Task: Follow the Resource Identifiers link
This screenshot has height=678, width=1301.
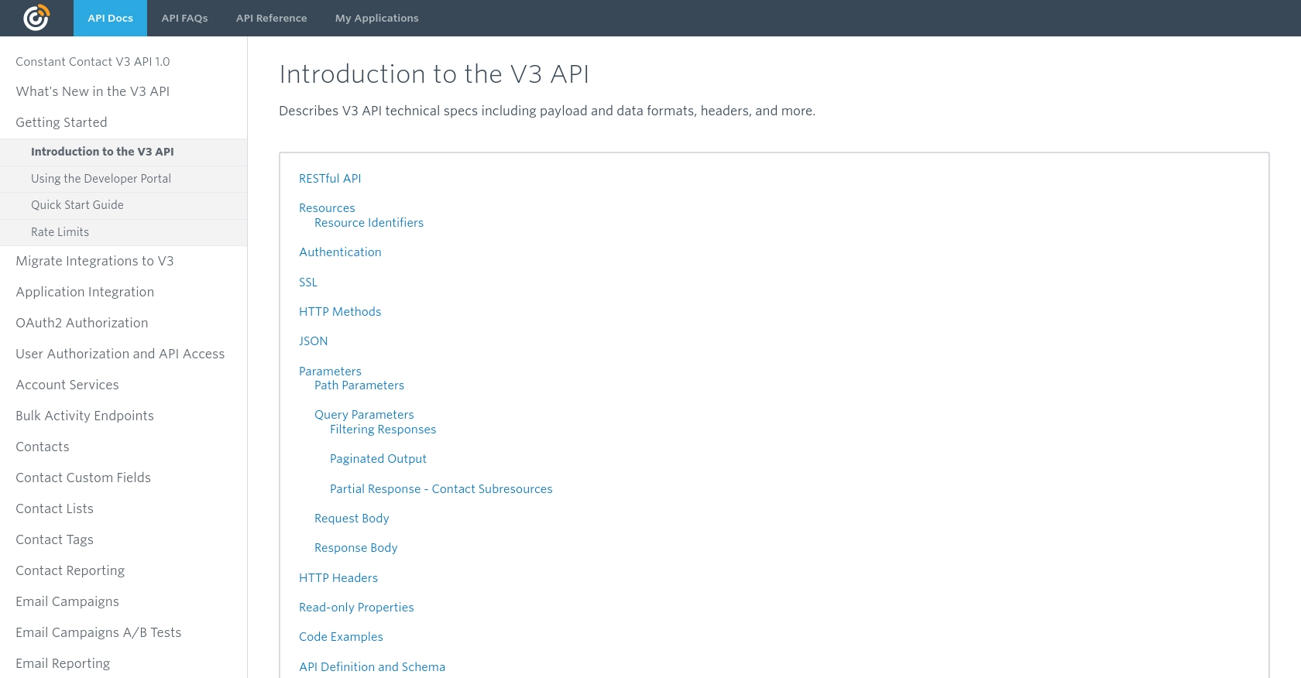Action: (x=369, y=223)
